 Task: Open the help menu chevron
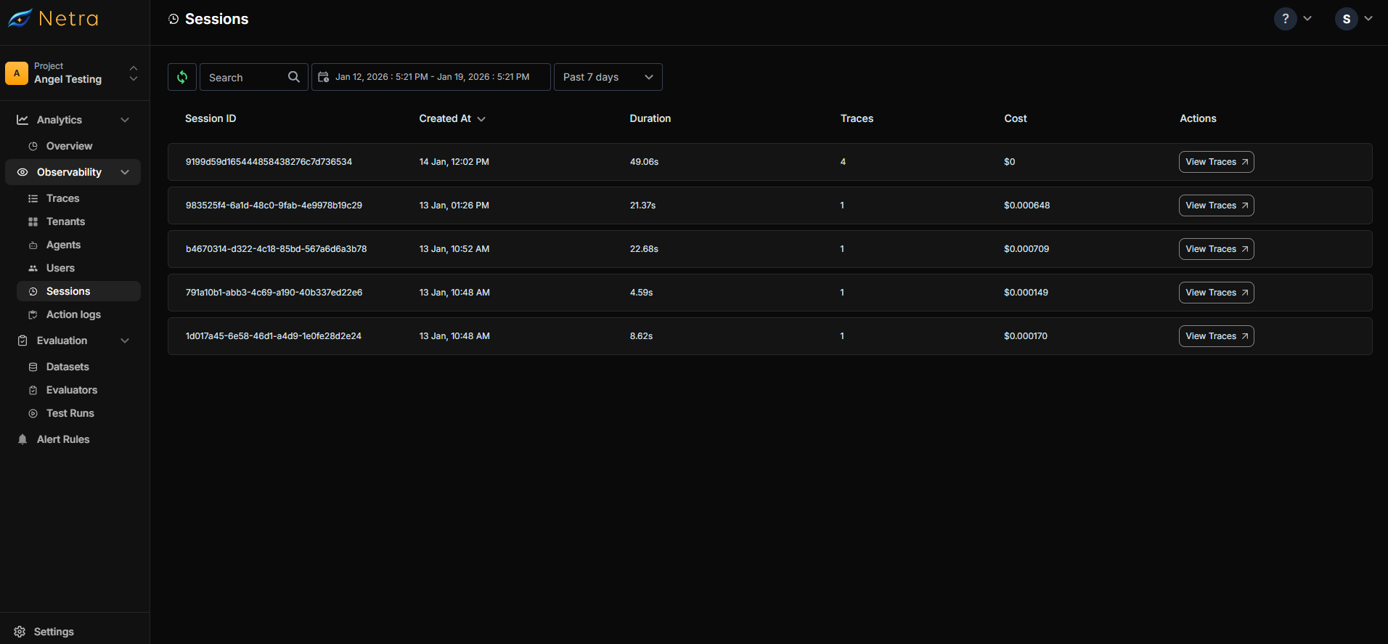[x=1307, y=19]
